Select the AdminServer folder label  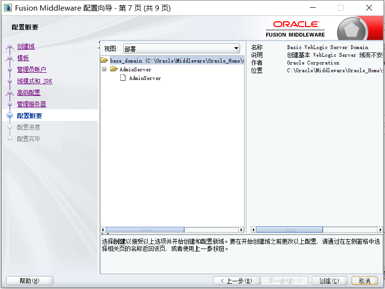[135, 69]
